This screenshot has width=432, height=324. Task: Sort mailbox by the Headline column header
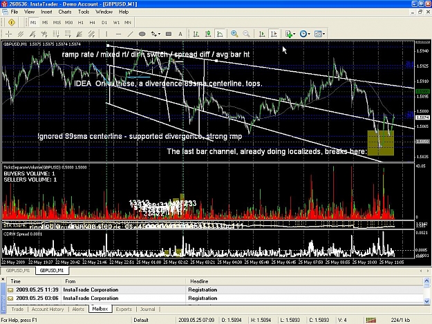pyautogui.click(x=304, y=281)
